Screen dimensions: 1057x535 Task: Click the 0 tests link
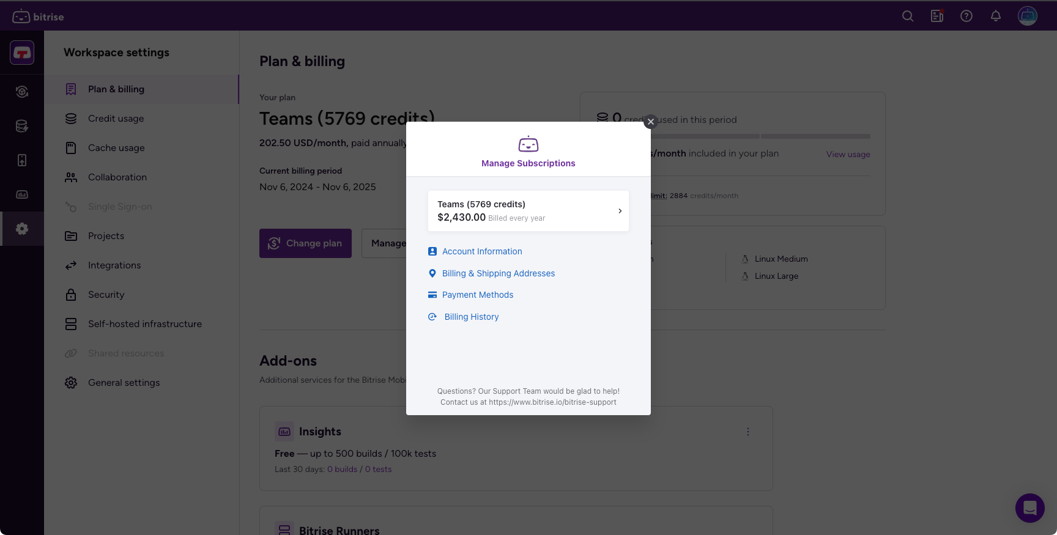pyautogui.click(x=378, y=469)
